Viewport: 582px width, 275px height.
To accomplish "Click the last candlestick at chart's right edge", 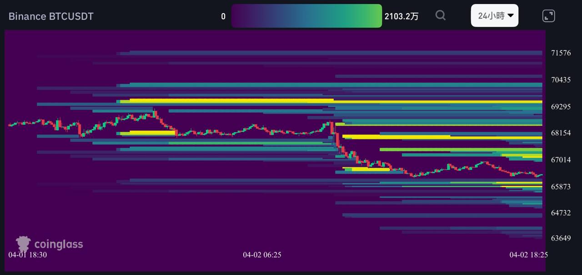I will (541, 175).
